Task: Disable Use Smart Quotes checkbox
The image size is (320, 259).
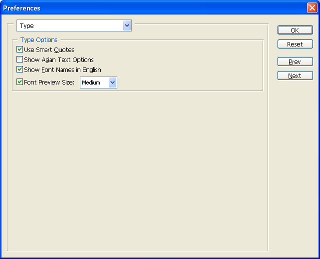Action: tap(19, 49)
